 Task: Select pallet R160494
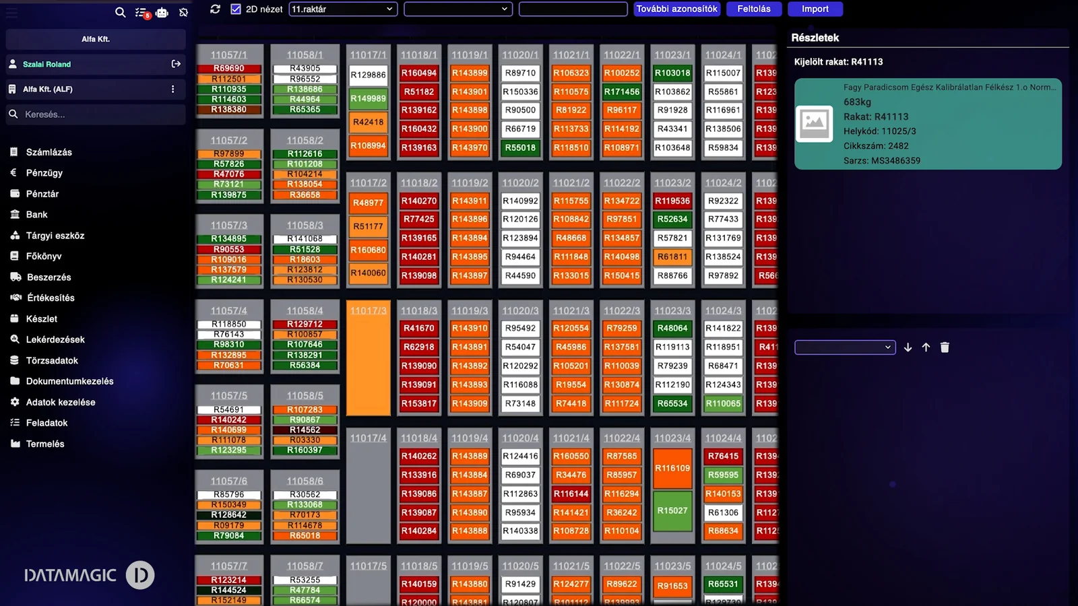click(419, 73)
